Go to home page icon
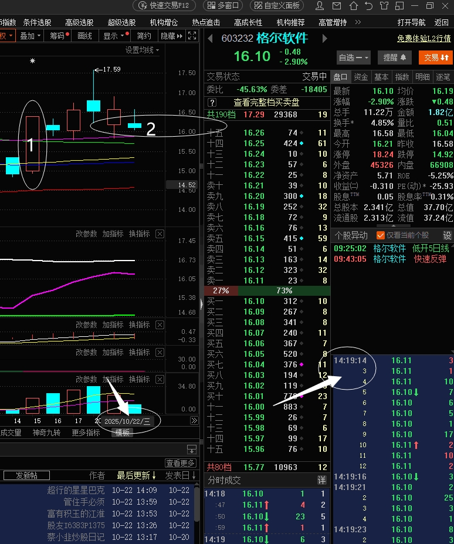The height and width of the screenshot is (544, 454). 354,5
